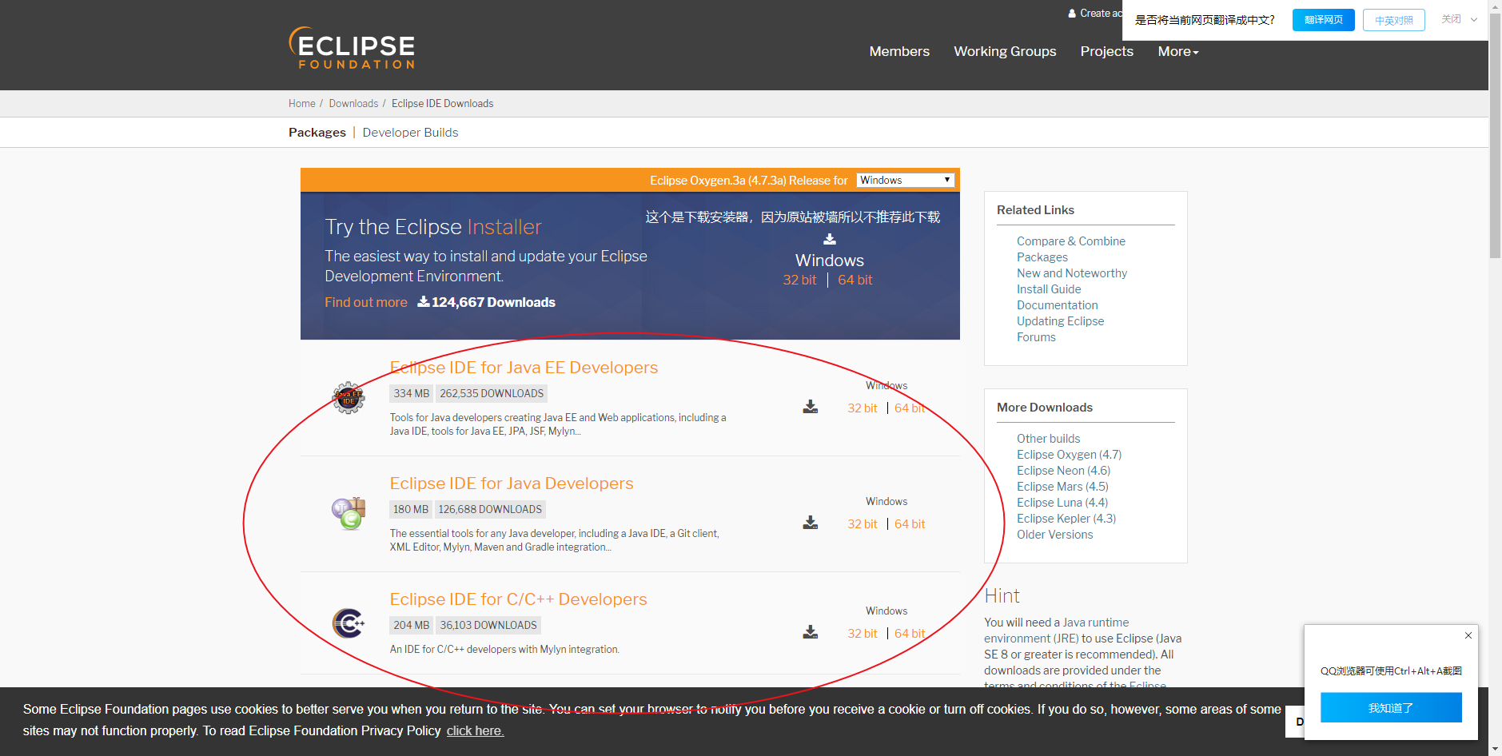Click the scrollbar up arrow
The width and height of the screenshot is (1502, 756).
click(x=1495, y=6)
